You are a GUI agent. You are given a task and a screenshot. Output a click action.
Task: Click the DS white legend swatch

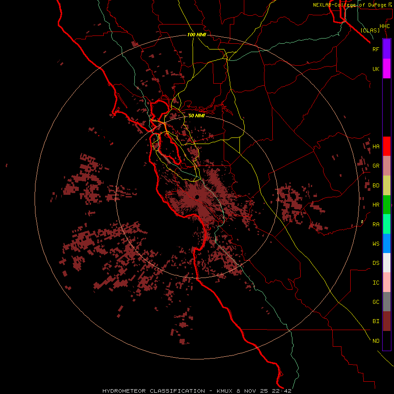pos(387,263)
